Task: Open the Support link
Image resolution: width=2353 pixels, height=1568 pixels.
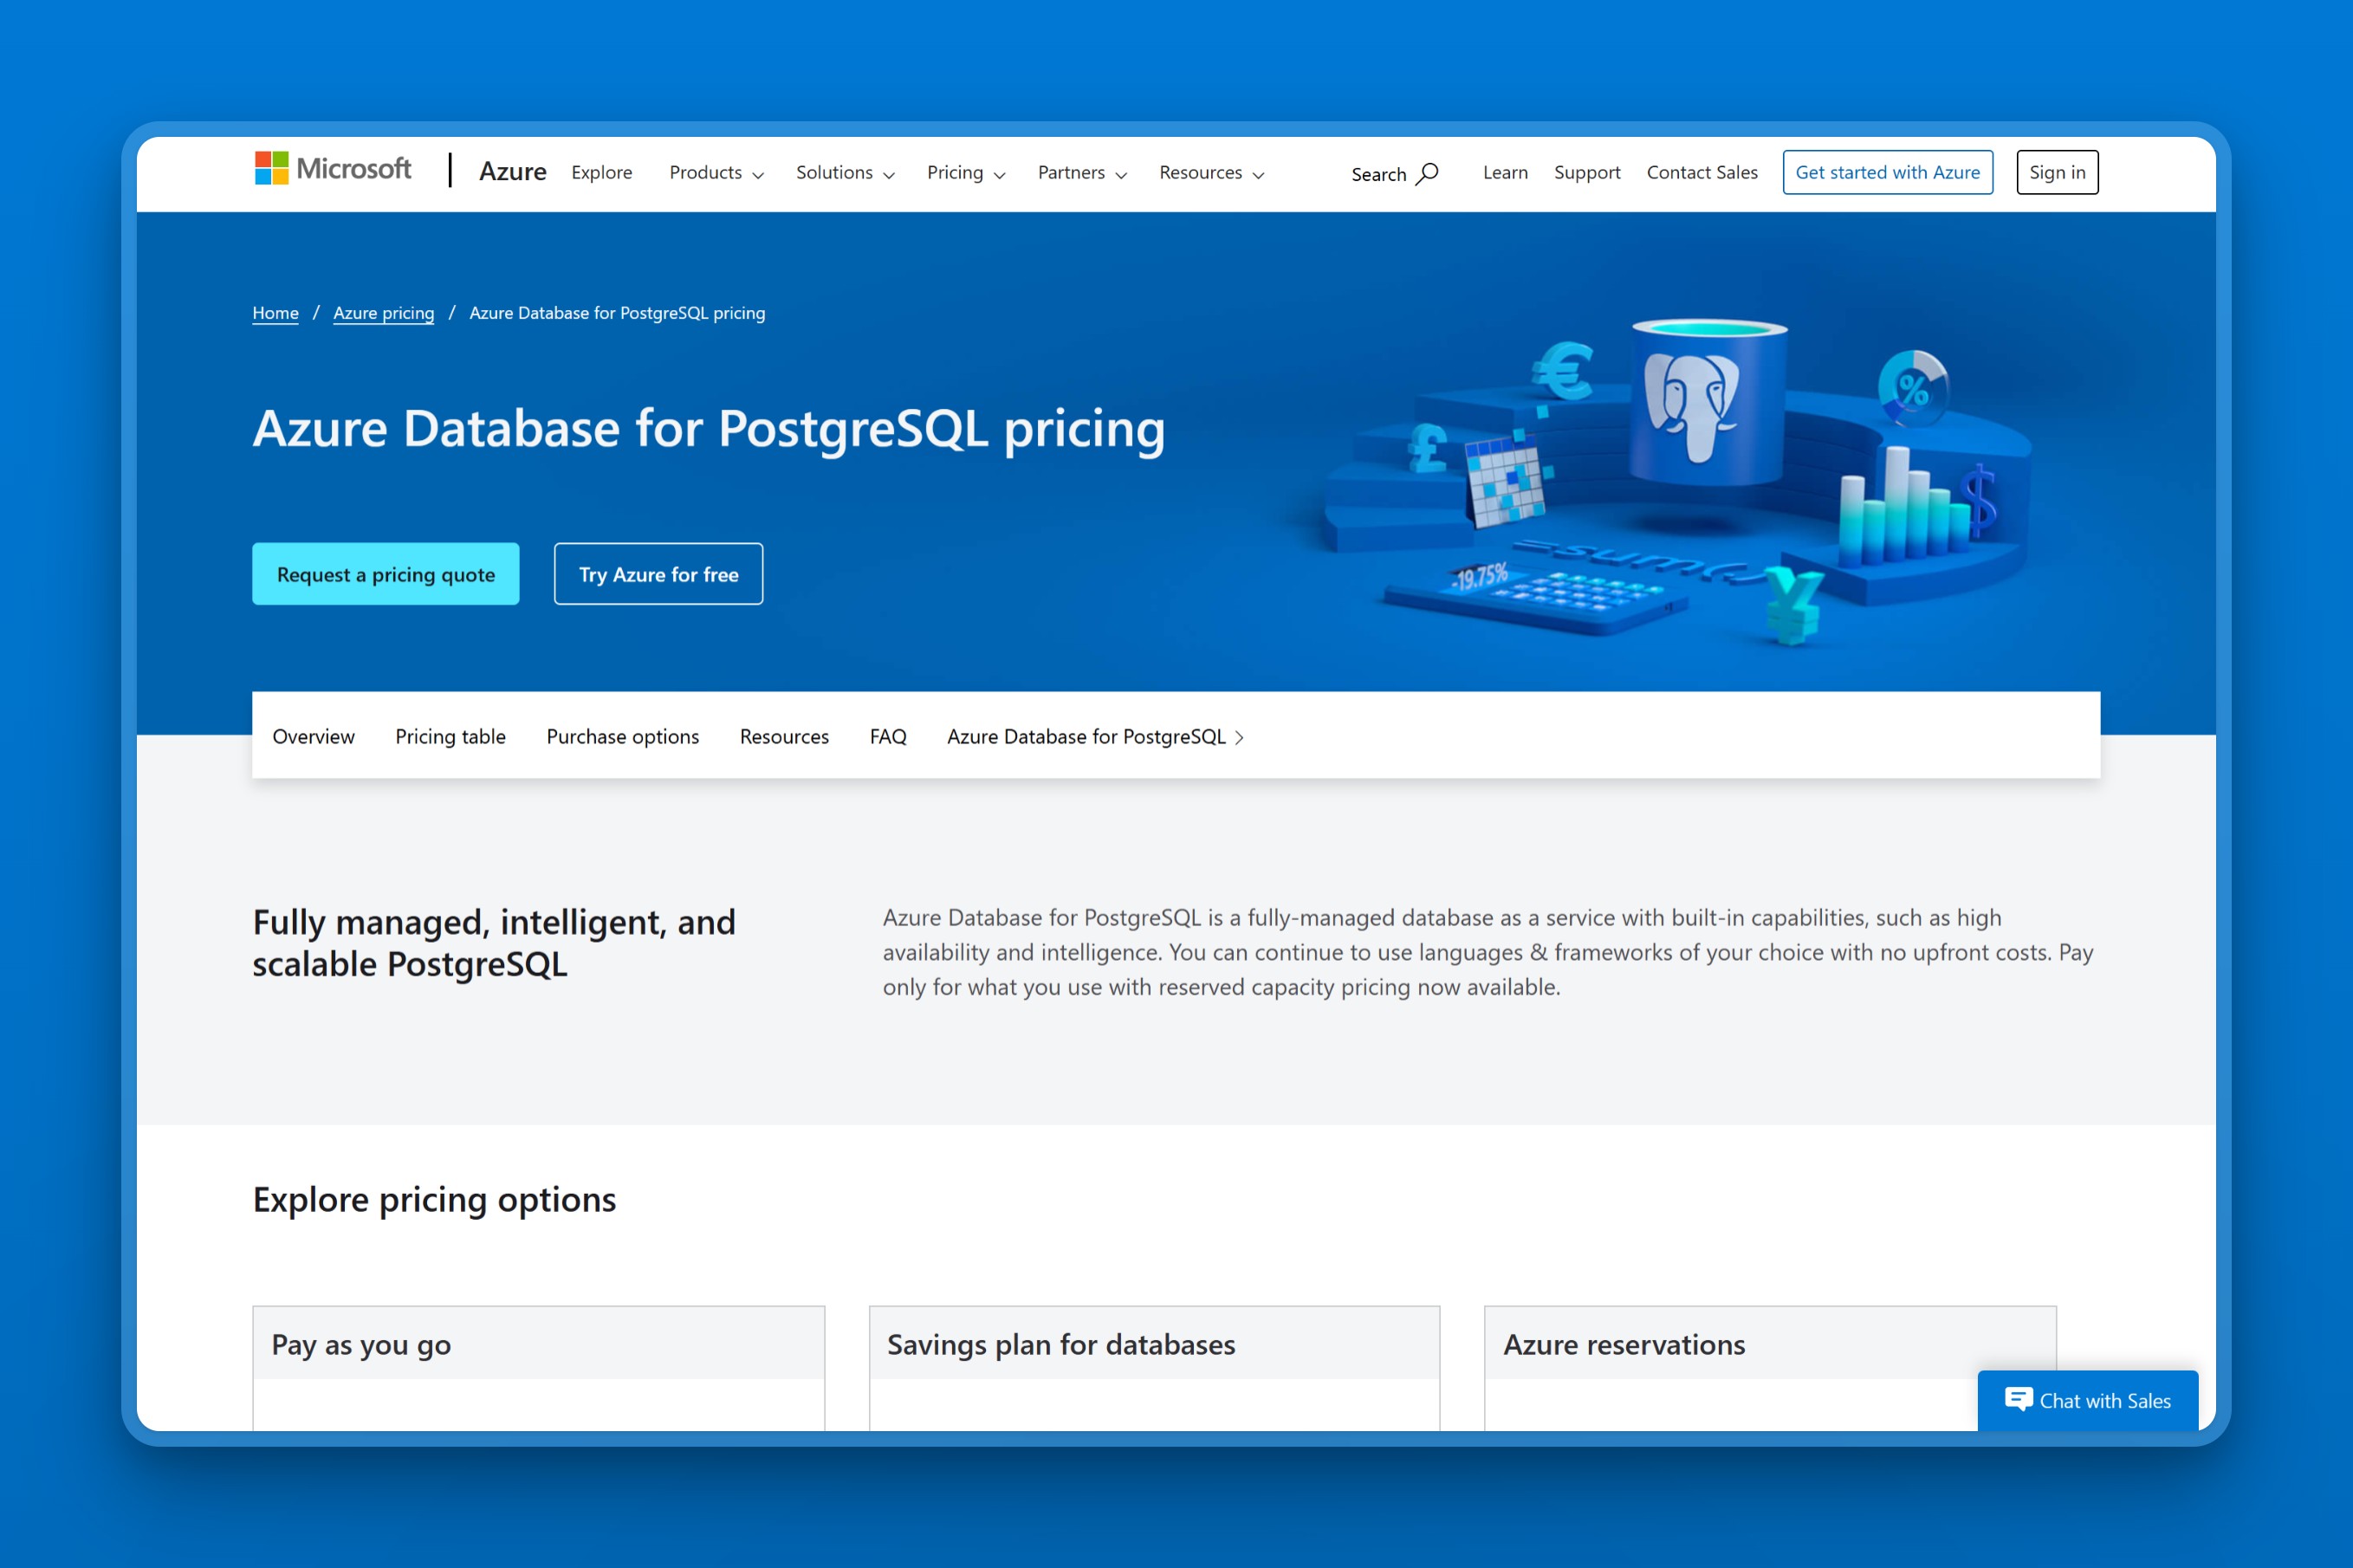Action: pyautogui.click(x=1587, y=172)
